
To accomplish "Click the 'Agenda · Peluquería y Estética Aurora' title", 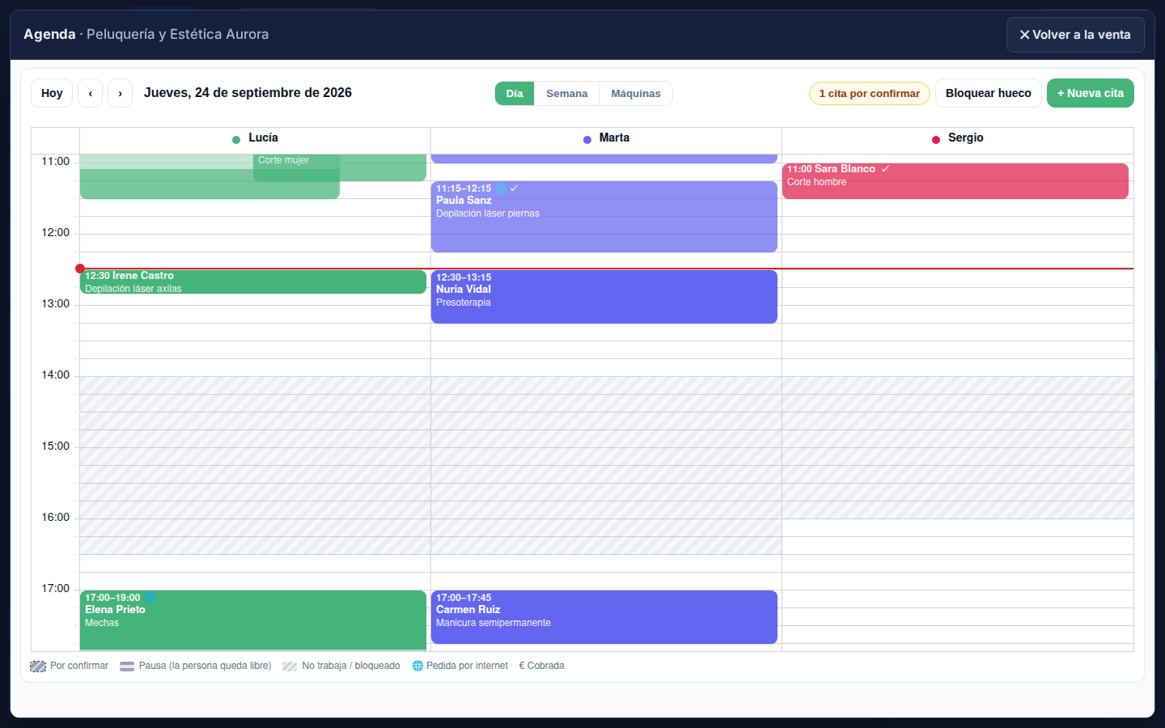I will [146, 34].
